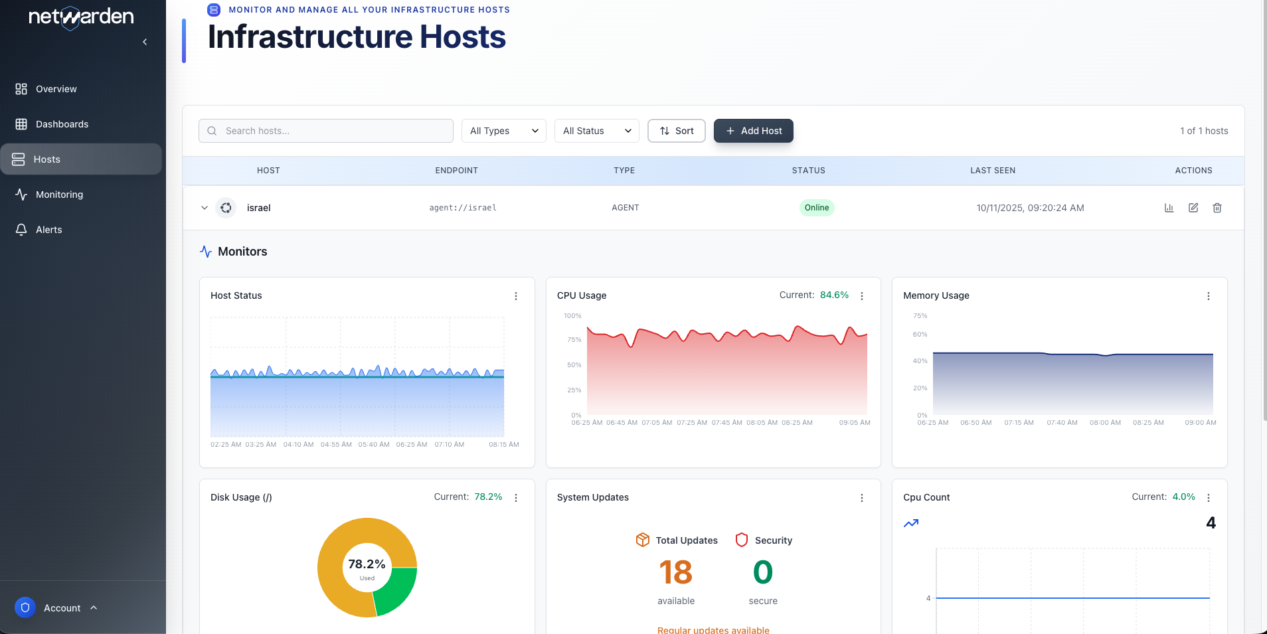Open Cpu Count card options menu
The height and width of the screenshot is (634, 1267).
click(1209, 498)
